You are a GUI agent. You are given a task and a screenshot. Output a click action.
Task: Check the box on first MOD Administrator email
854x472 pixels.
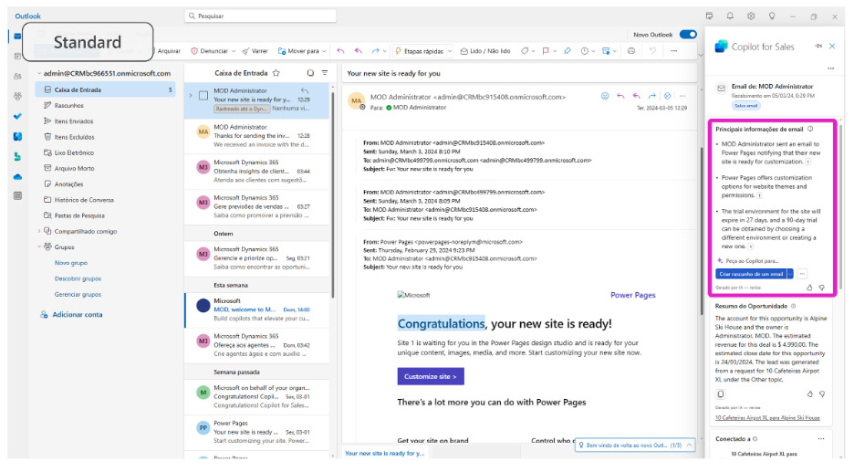tap(203, 95)
